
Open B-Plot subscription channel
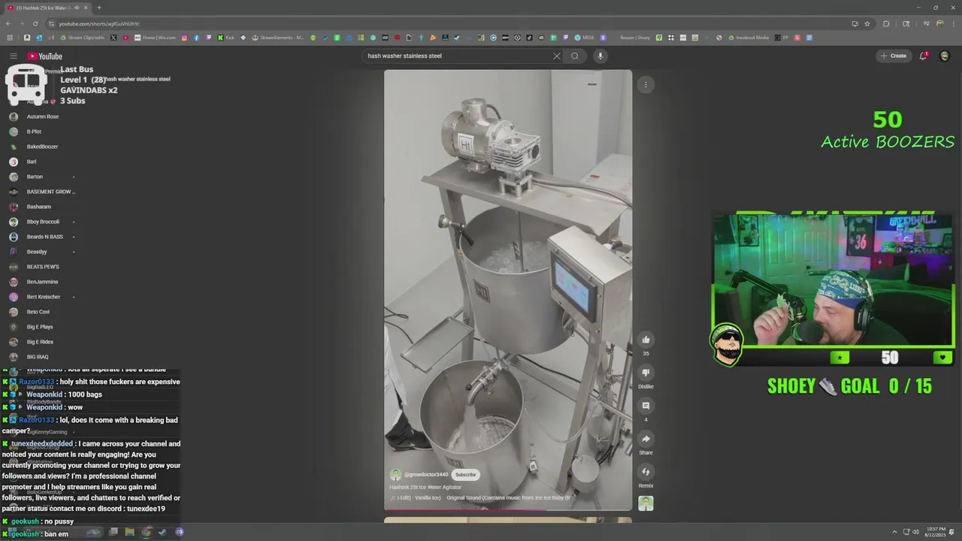[x=35, y=131]
